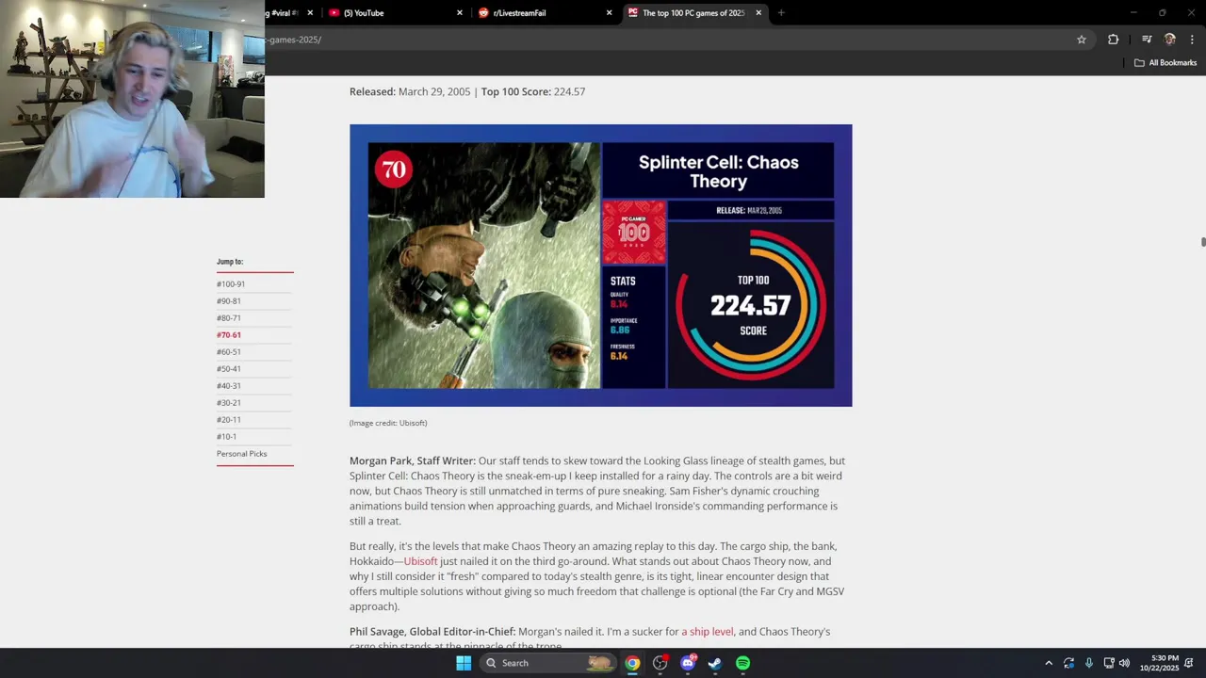Open the OBS app in taskbar

coord(660,663)
